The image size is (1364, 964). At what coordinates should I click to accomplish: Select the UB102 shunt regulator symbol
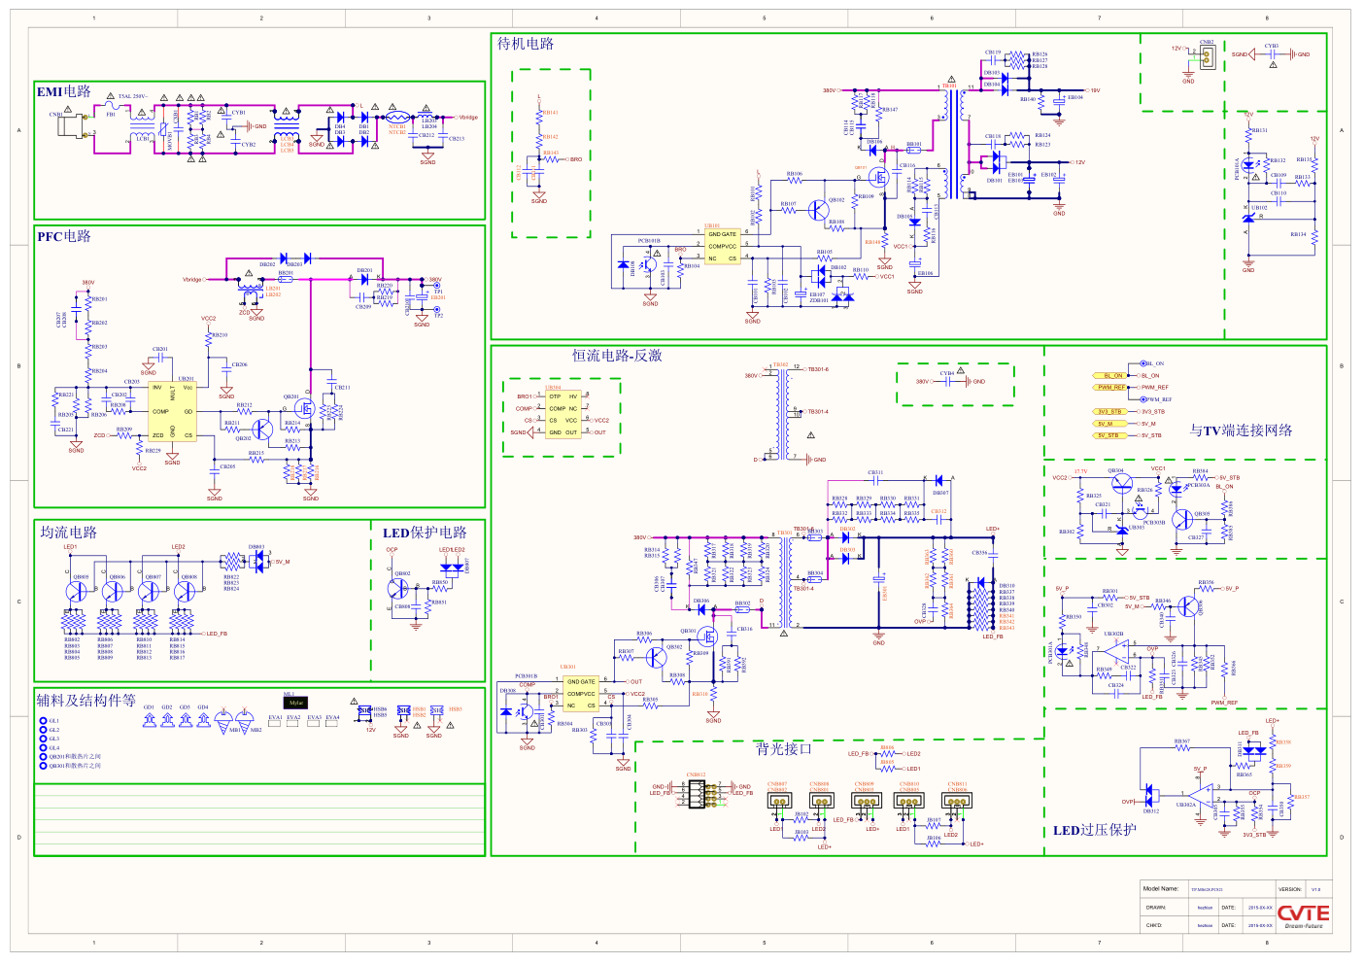click(1249, 218)
